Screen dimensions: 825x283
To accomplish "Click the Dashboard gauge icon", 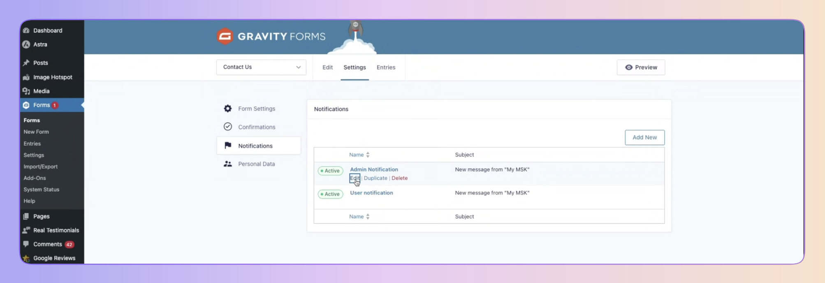I will [26, 30].
